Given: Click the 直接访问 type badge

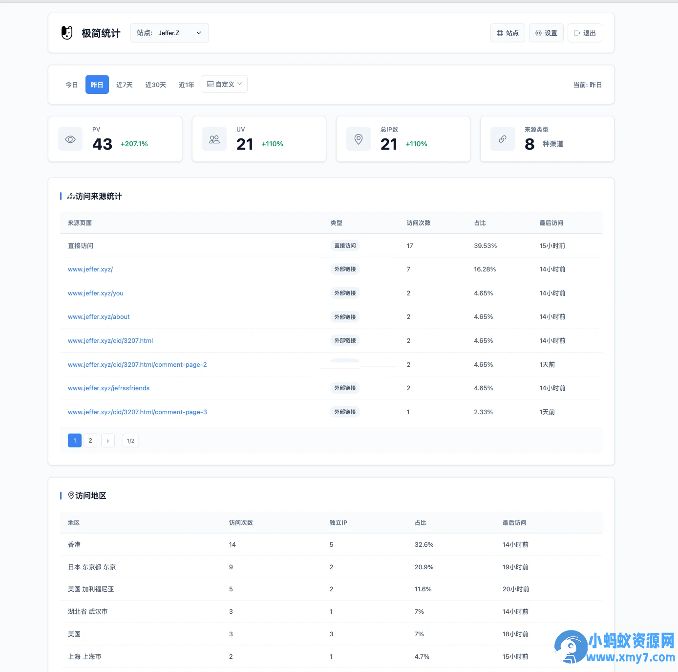Looking at the screenshot, I should (x=345, y=246).
